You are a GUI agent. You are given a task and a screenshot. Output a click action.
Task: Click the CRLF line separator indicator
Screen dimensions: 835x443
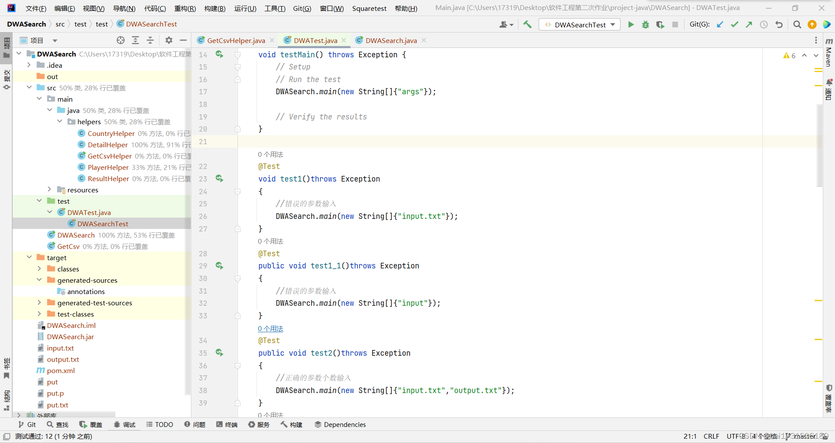[x=711, y=436]
